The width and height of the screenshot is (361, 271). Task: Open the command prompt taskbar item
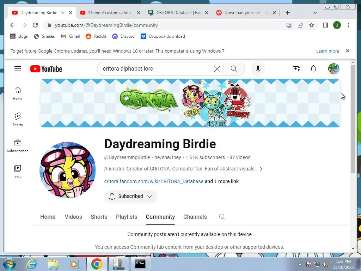140,264
